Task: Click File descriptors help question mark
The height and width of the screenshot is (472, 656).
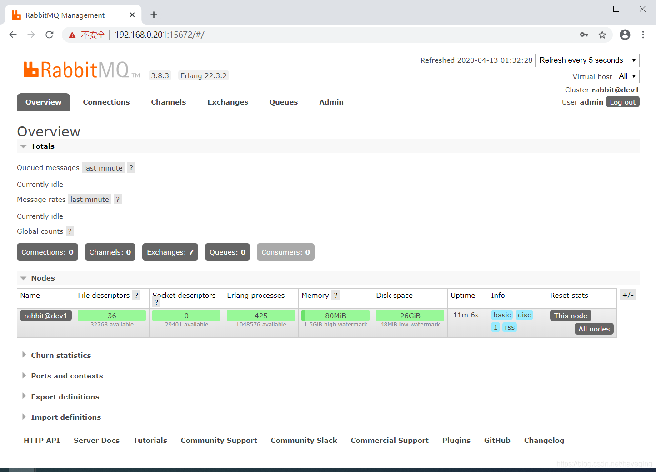Action: pyautogui.click(x=136, y=295)
